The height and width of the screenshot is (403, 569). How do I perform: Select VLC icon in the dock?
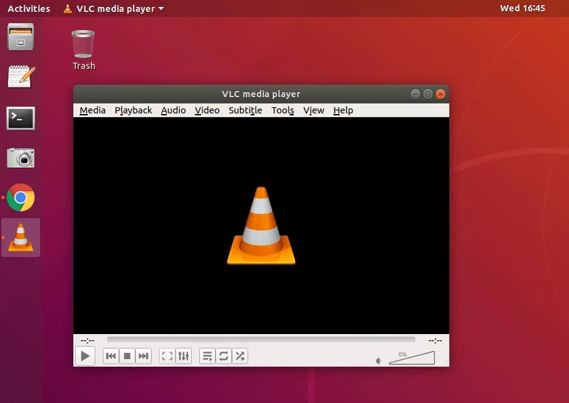point(21,238)
